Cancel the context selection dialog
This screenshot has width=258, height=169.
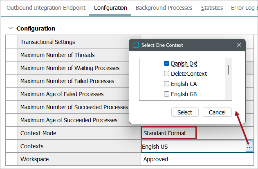tap(217, 112)
